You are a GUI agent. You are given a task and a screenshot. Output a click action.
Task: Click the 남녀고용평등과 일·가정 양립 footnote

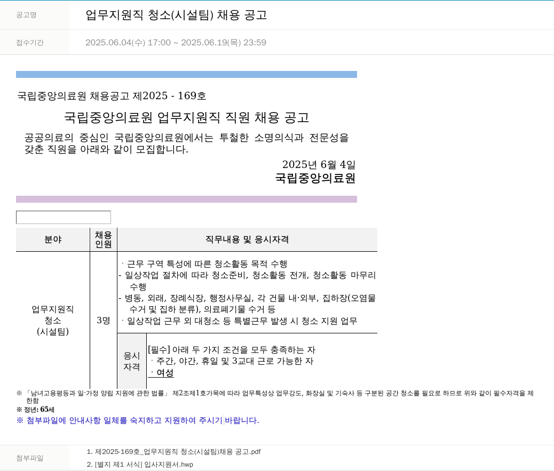pos(275,396)
